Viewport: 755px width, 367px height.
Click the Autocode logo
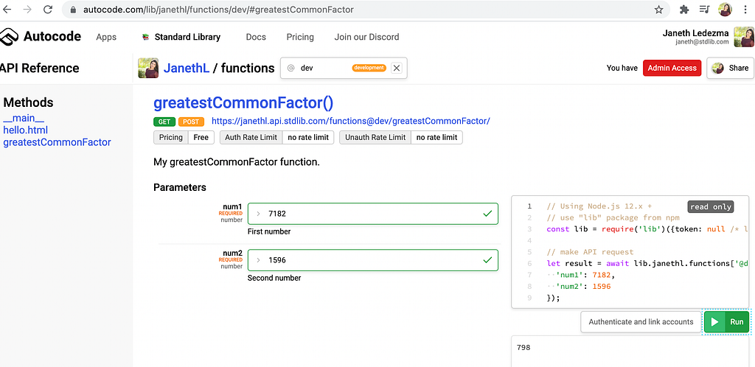(41, 37)
